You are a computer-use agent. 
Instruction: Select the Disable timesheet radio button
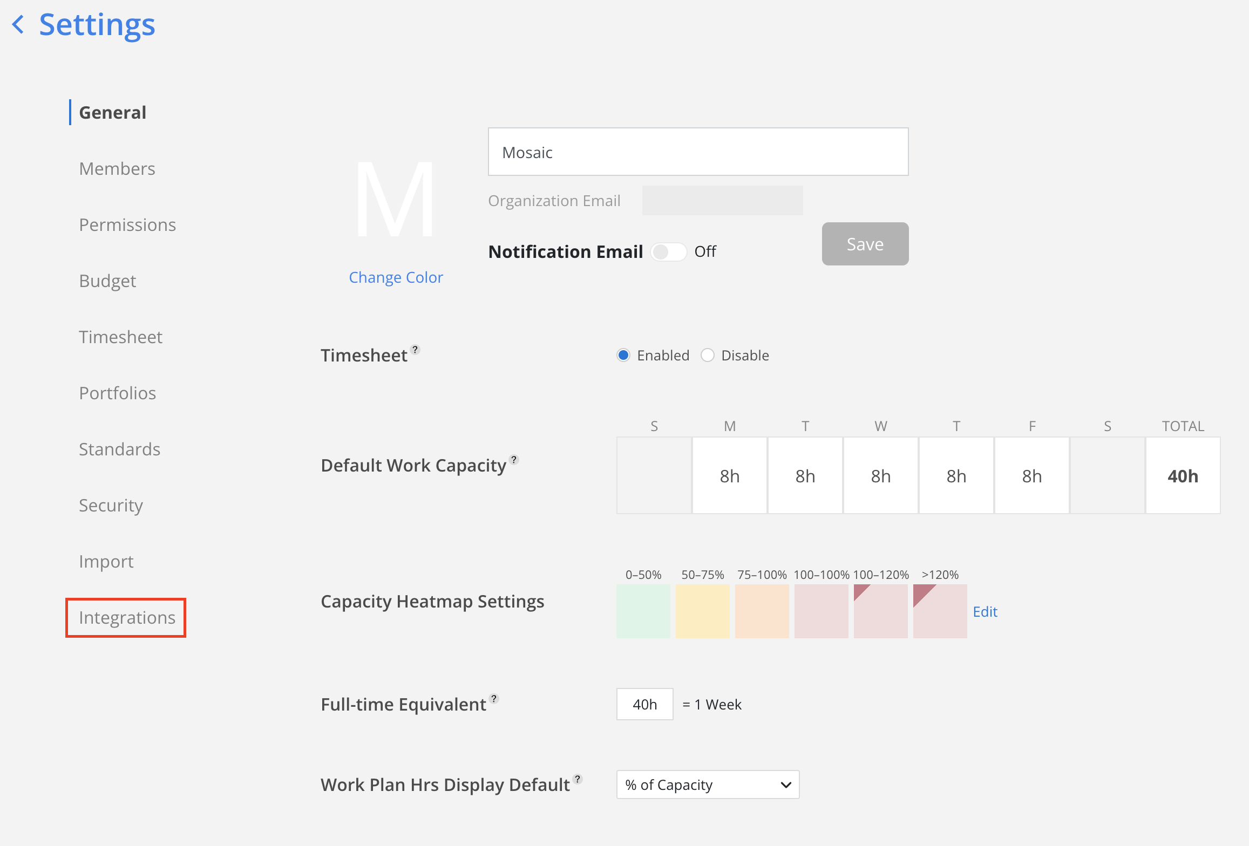708,355
